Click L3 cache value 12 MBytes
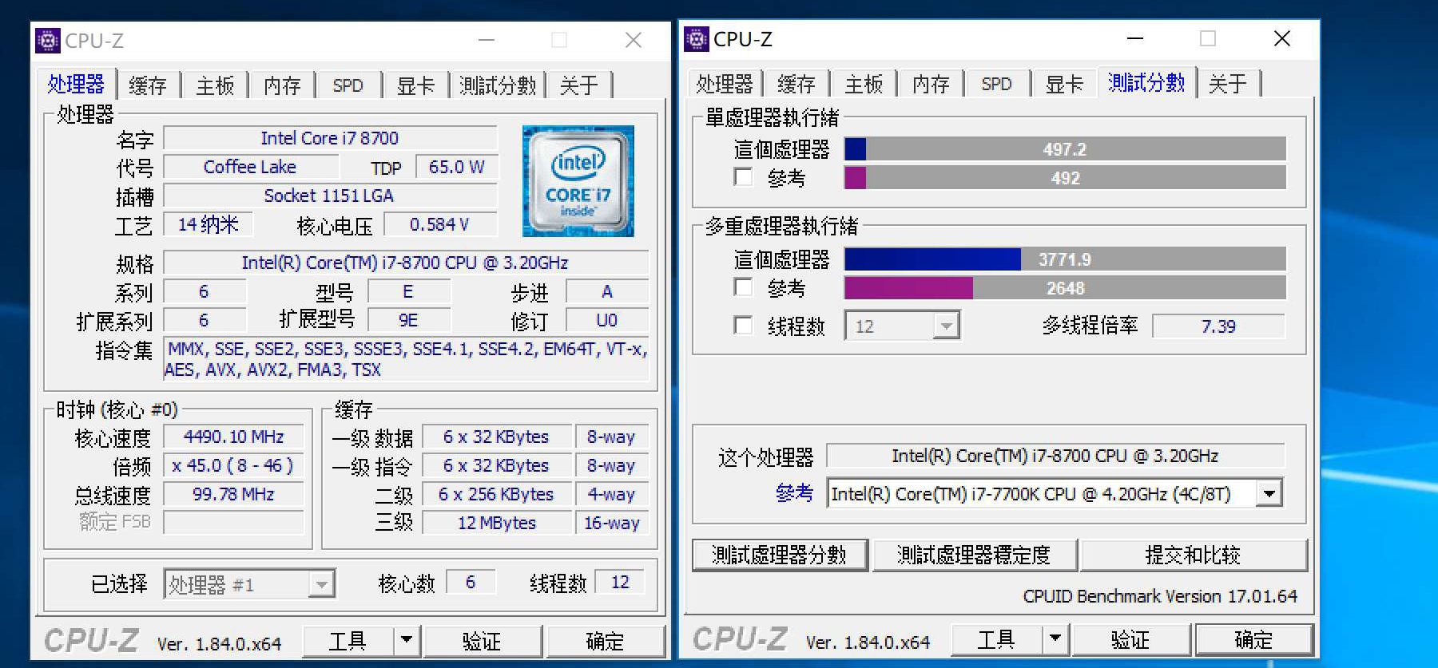Image resolution: width=1438 pixels, height=668 pixels. click(497, 523)
